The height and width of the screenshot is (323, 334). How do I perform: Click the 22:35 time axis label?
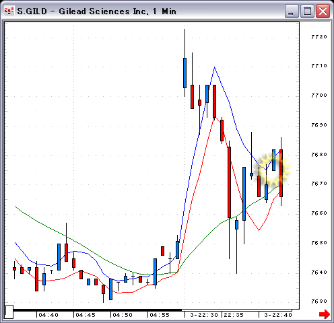[234, 315]
